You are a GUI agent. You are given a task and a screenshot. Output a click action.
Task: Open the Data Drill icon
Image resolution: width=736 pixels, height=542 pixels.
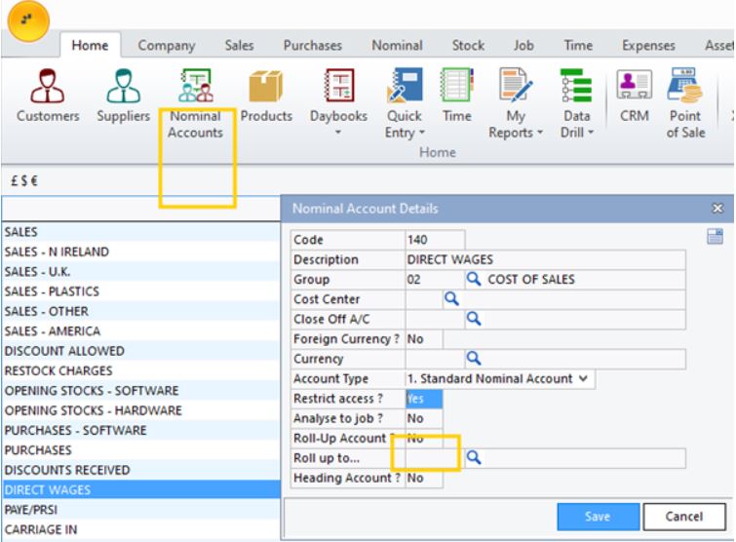pyautogui.click(x=576, y=86)
